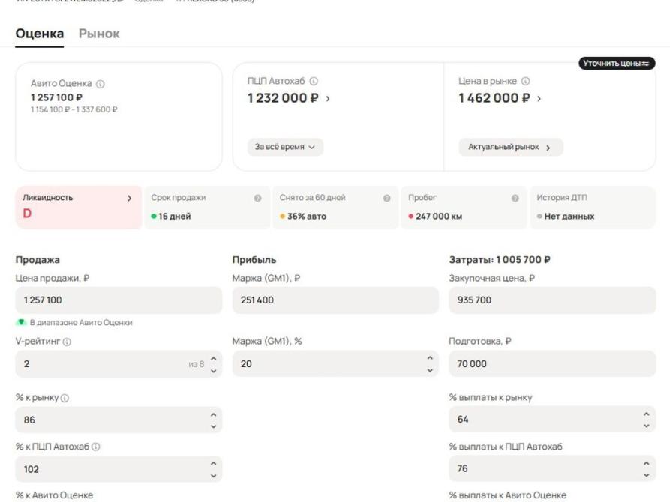This screenshot has height=502, width=670.
Task: Show help for Срок продажи
Action: [257, 198]
